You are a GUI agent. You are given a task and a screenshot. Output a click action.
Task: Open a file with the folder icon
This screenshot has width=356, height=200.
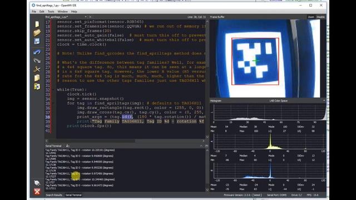(x=37, y=33)
